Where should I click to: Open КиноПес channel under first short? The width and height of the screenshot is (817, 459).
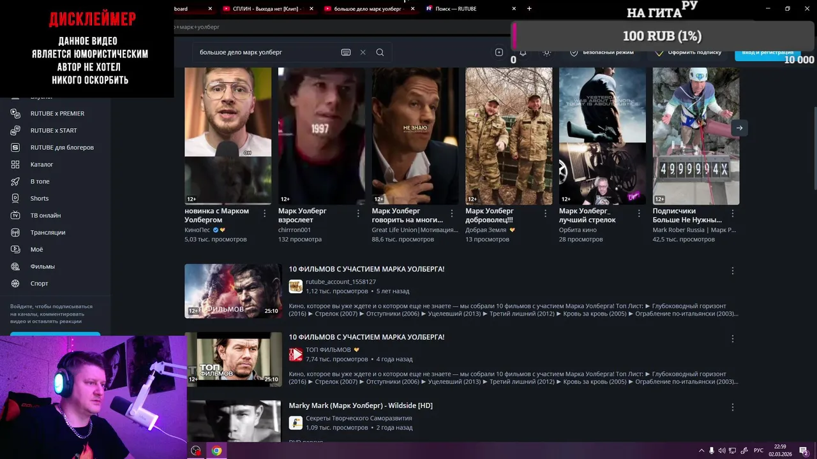tap(197, 229)
